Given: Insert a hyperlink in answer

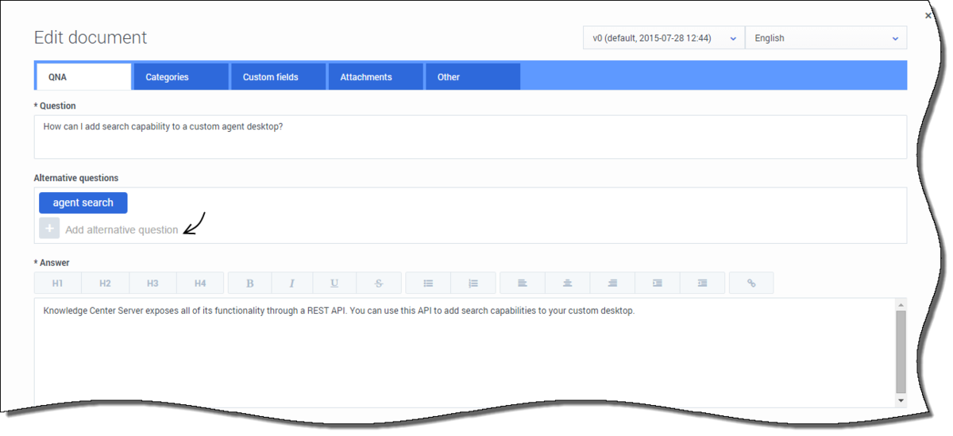Looking at the screenshot, I should pyautogui.click(x=752, y=284).
